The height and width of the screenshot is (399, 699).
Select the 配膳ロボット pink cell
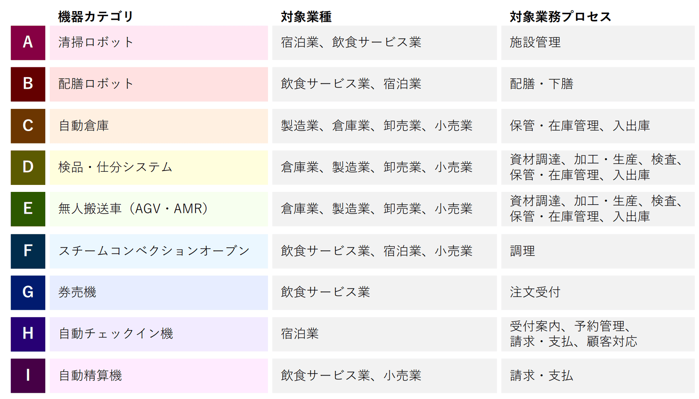tap(158, 84)
